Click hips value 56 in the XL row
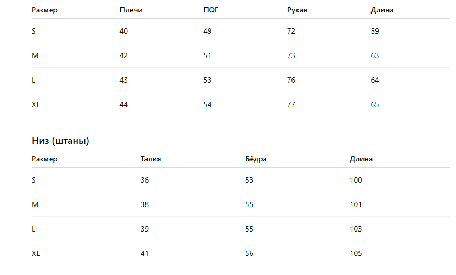This screenshot has width=456, height=275. (x=250, y=253)
